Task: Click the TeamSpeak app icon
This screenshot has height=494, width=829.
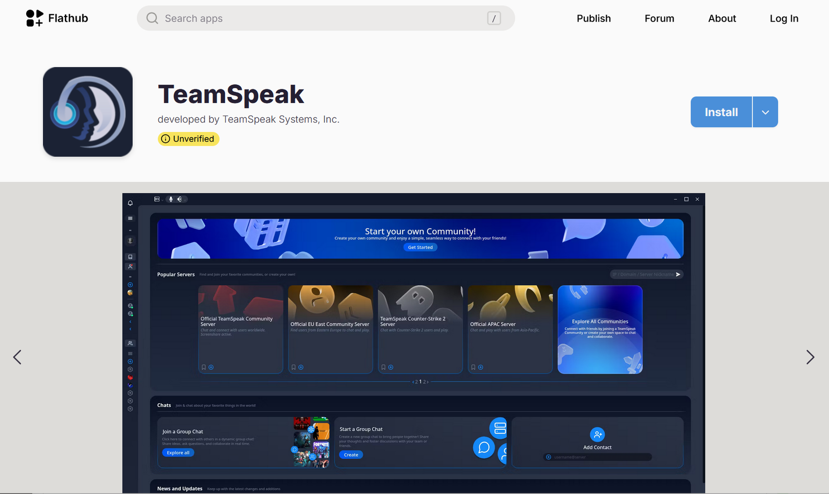Action: coord(88,112)
